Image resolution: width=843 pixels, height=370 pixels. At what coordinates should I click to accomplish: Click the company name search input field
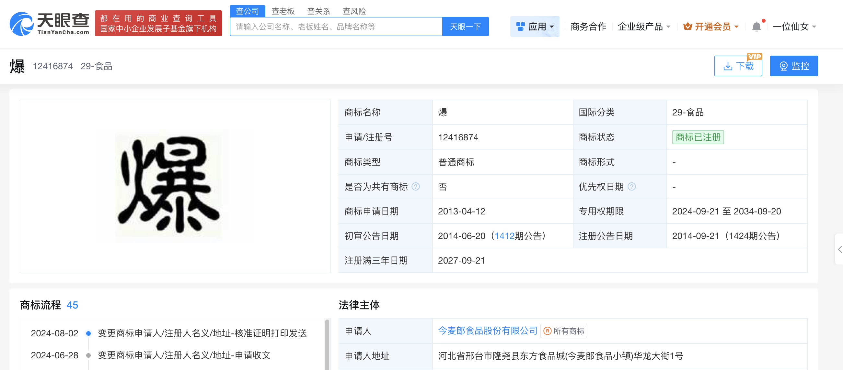click(336, 27)
